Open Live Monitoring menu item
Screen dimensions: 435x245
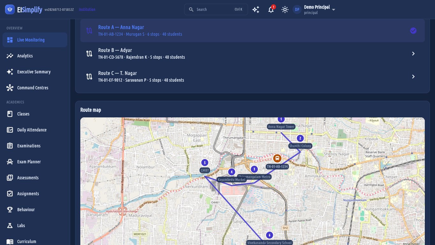[x=35, y=40]
